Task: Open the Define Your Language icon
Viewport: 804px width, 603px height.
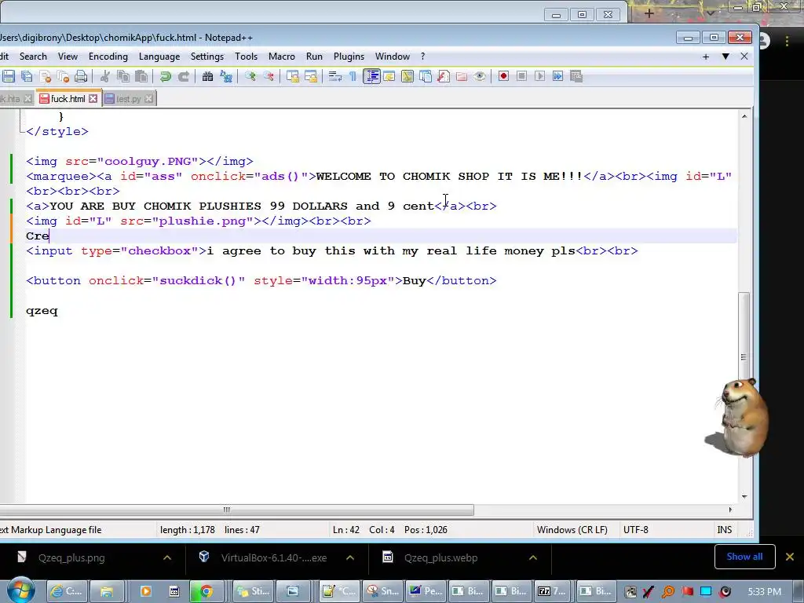Action: [389, 76]
